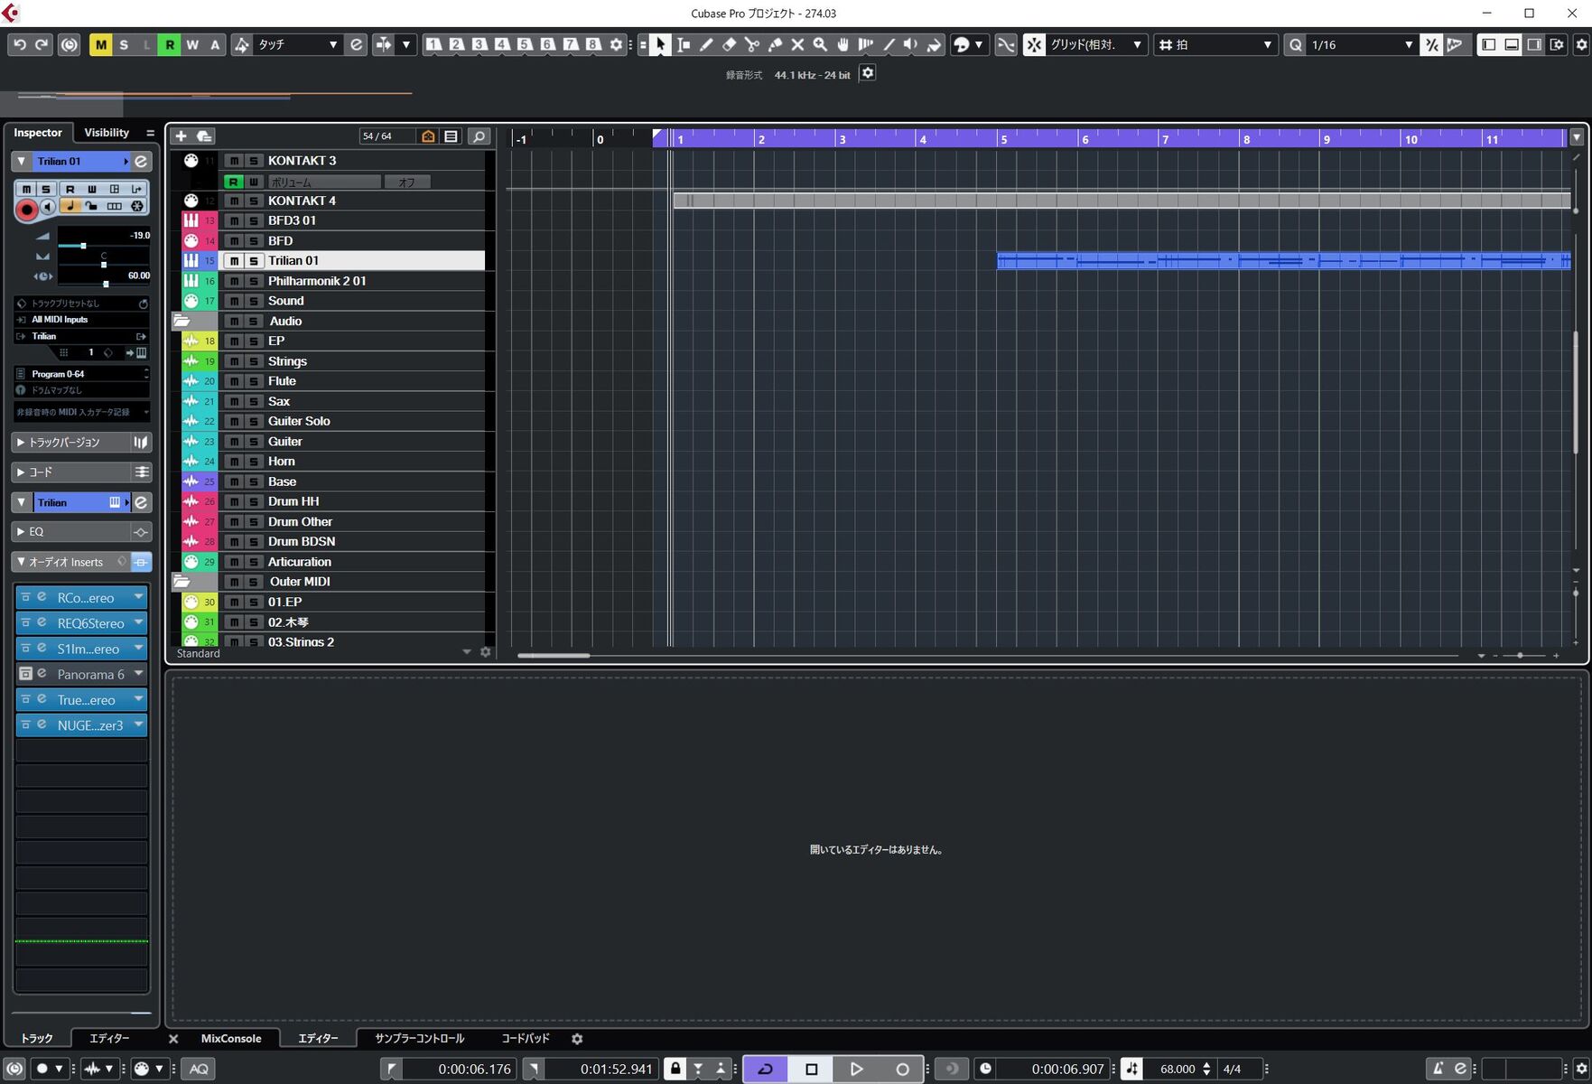Pick the Draw pencil tool

click(x=706, y=44)
